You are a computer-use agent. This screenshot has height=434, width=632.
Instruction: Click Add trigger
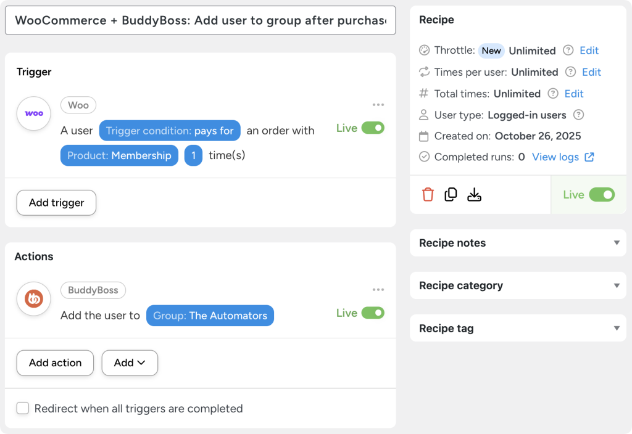click(56, 202)
